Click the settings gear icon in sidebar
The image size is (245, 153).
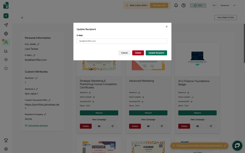click(6, 149)
